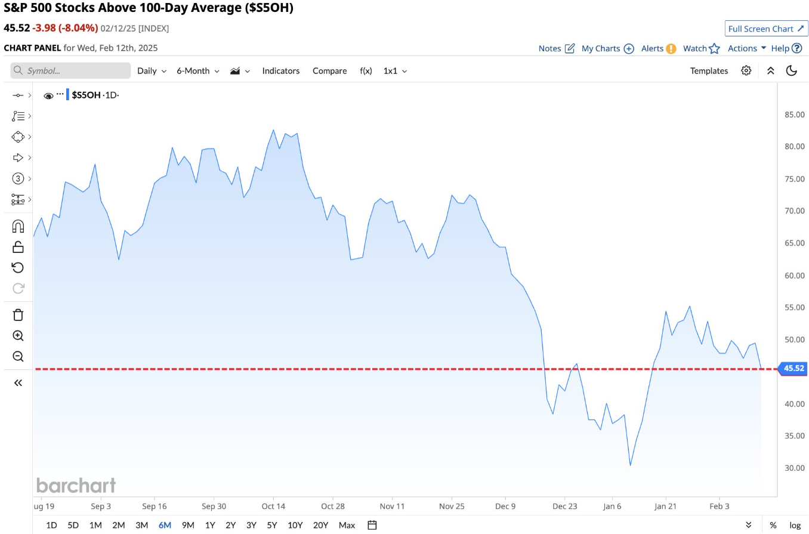
Task: Open chart settings gear icon
Action: tap(746, 70)
